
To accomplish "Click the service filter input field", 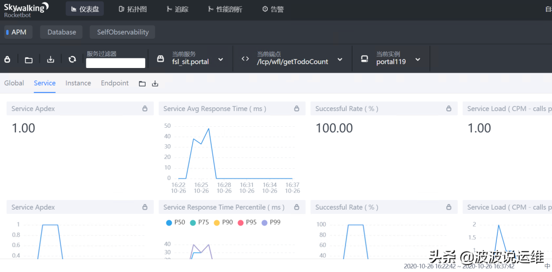I will point(116,63).
